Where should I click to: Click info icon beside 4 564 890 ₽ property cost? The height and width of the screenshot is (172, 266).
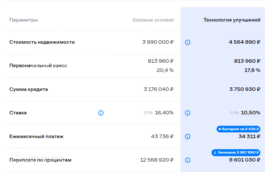tap(187, 42)
